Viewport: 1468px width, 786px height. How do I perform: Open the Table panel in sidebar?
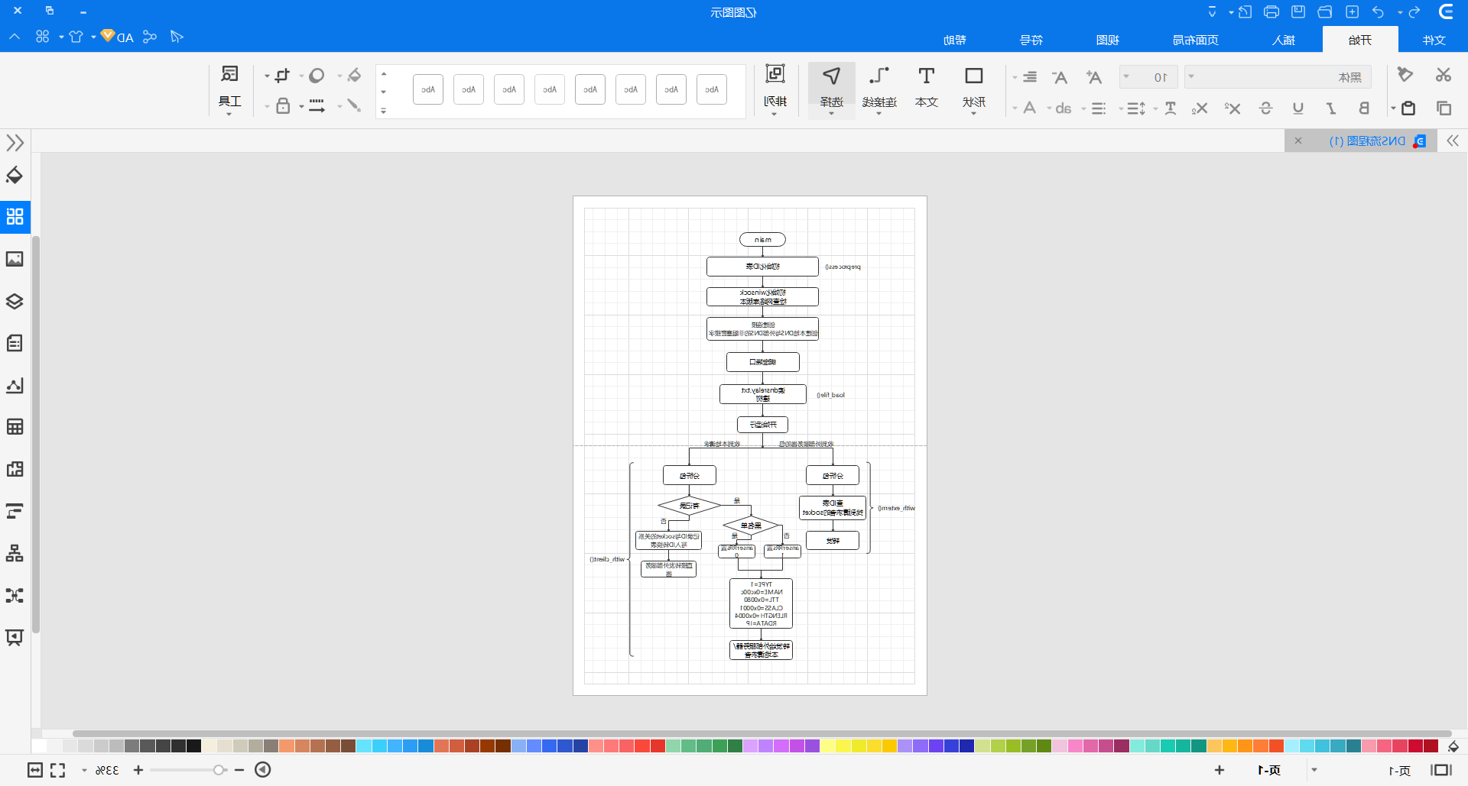coord(15,427)
